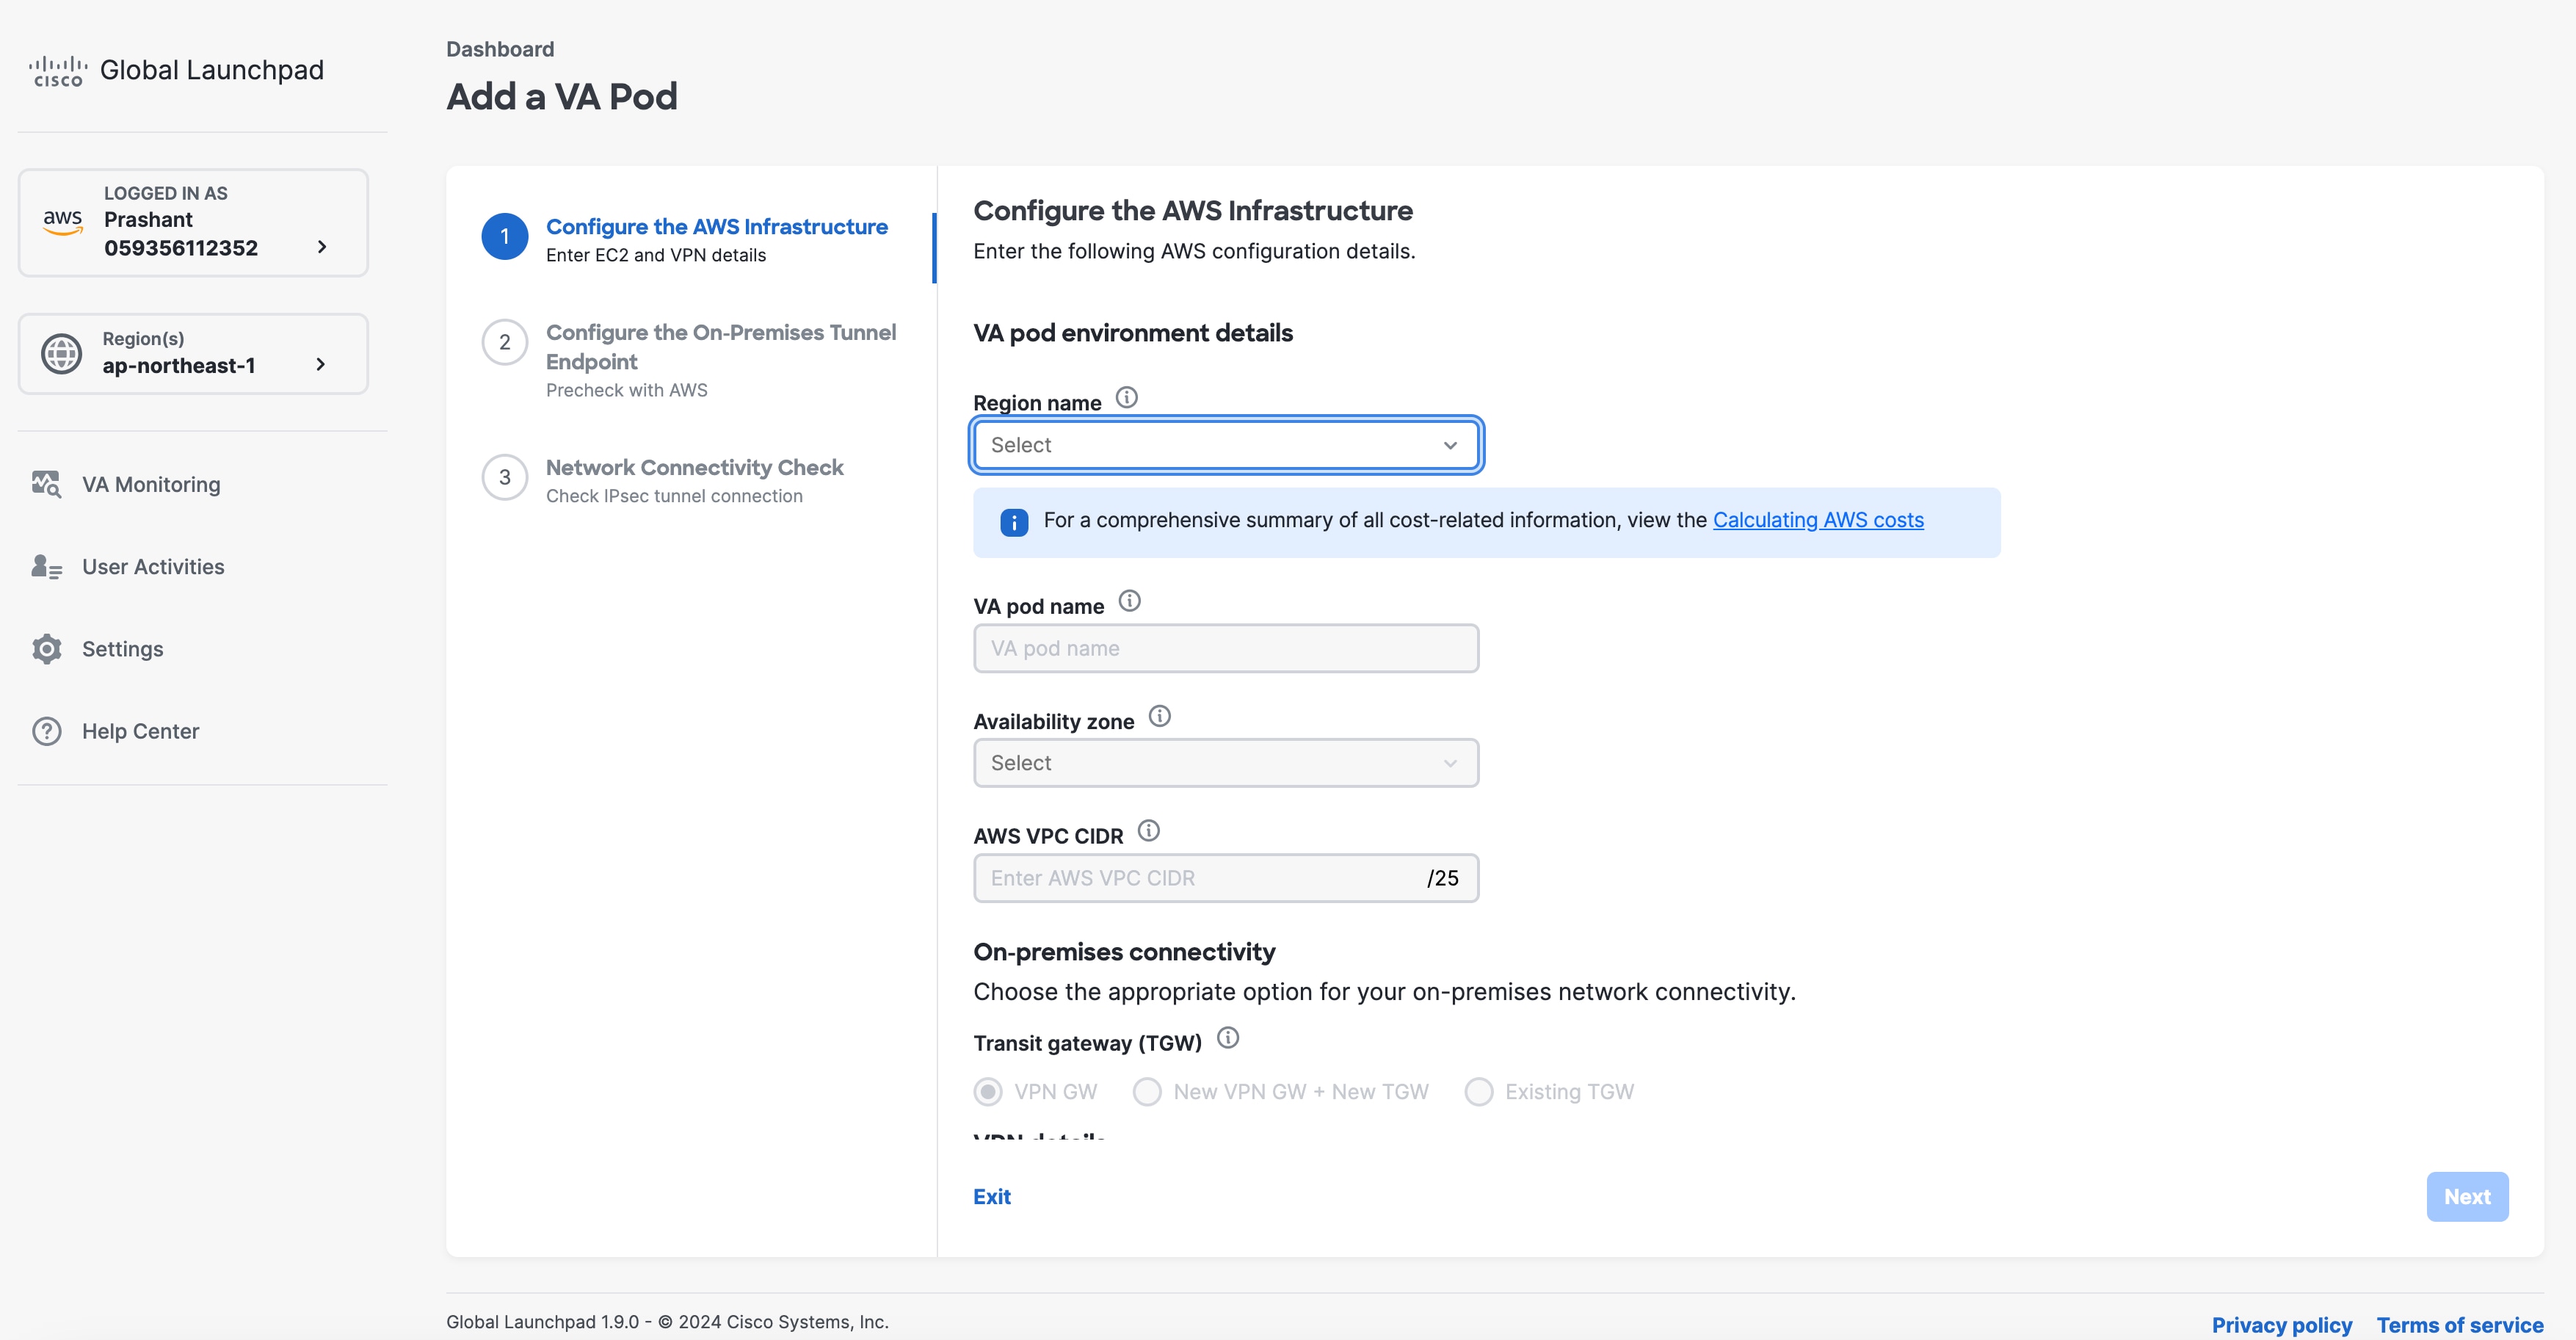This screenshot has width=2576, height=1340.
Task: Click info icon next to Region name
Action: tap(1126, 398)
